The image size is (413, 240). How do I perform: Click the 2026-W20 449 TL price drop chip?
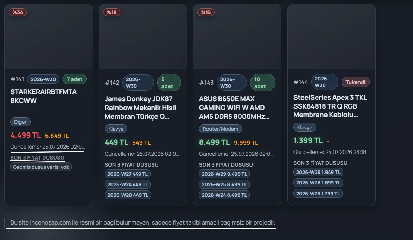(x=127, y=195)
